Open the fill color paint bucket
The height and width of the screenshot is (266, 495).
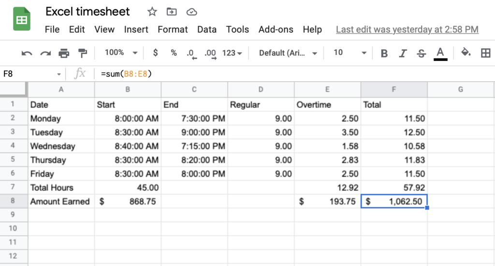[x=466, y=53]
